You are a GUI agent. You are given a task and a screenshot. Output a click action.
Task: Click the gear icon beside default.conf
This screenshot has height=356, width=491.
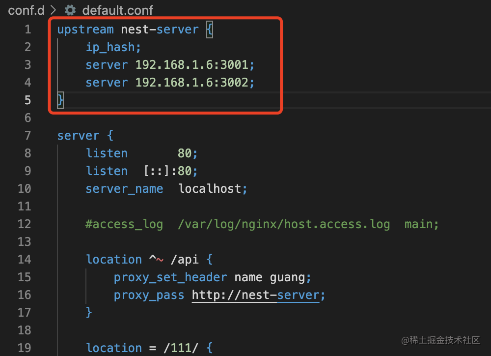70,10
